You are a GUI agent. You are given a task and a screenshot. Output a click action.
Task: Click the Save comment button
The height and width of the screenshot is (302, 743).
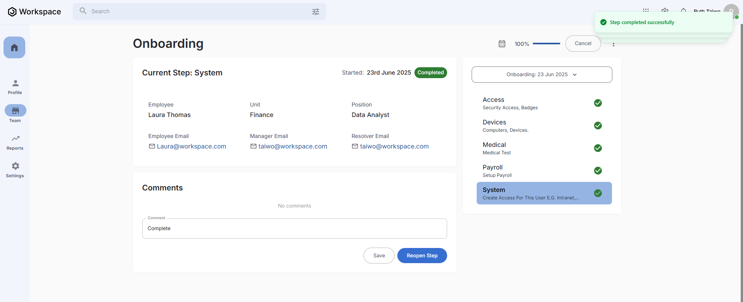(x=379, y=256)
